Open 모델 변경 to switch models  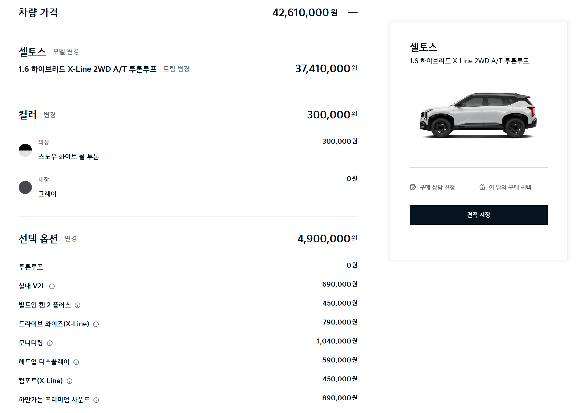[66, 52]
